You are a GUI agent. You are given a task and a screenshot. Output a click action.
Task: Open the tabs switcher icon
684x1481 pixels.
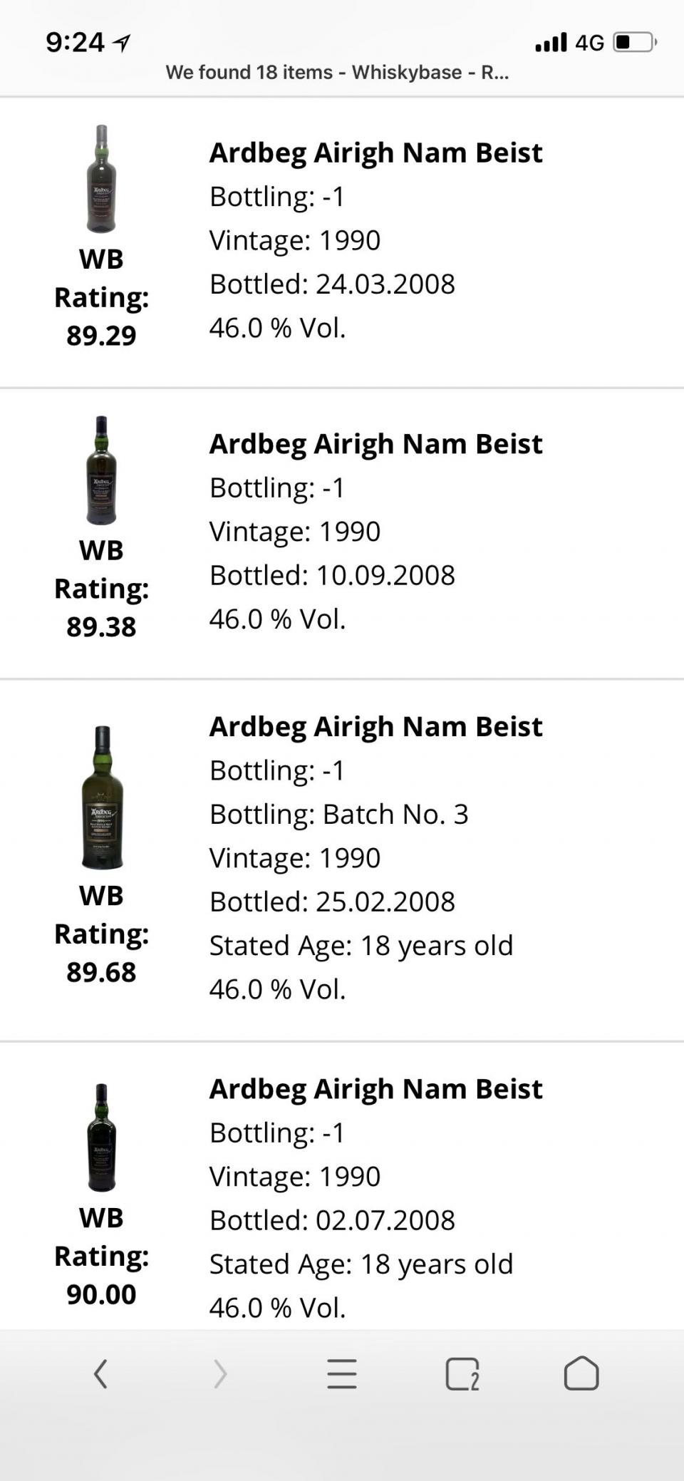[x=462, y=1373]
